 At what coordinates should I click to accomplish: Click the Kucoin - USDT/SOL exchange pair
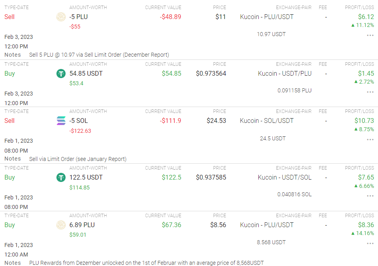click(285, 177)
